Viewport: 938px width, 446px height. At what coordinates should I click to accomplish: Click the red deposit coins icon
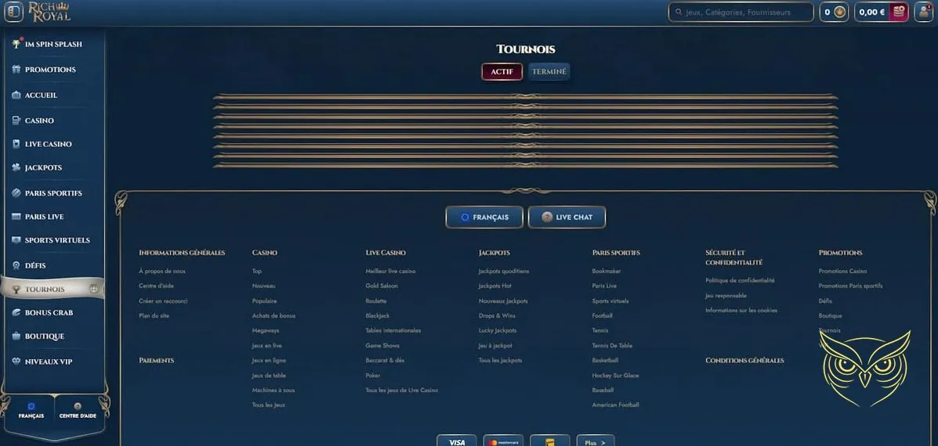point(899,12)
